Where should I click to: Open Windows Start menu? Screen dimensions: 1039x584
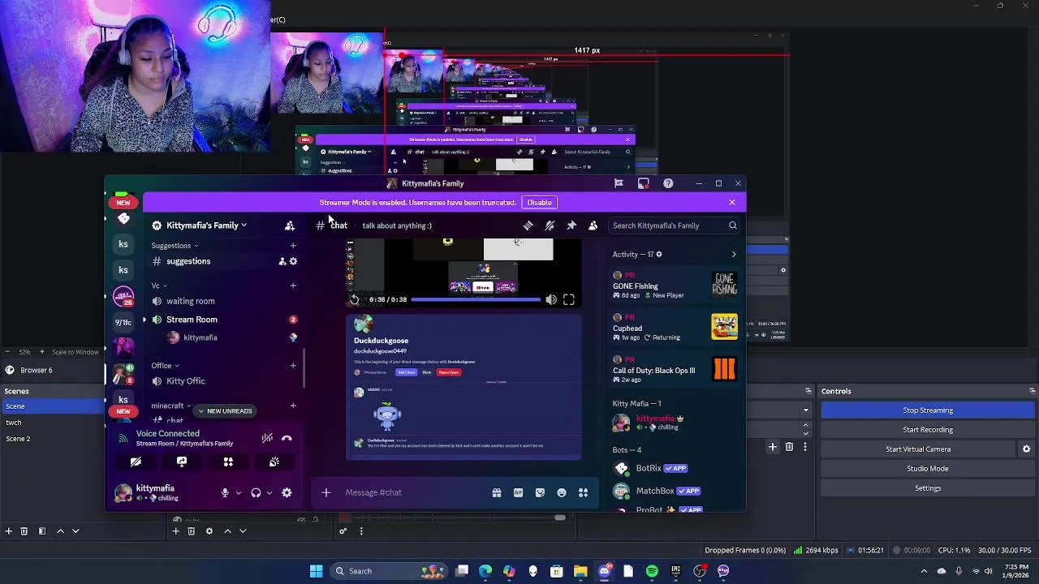(316, 571)
